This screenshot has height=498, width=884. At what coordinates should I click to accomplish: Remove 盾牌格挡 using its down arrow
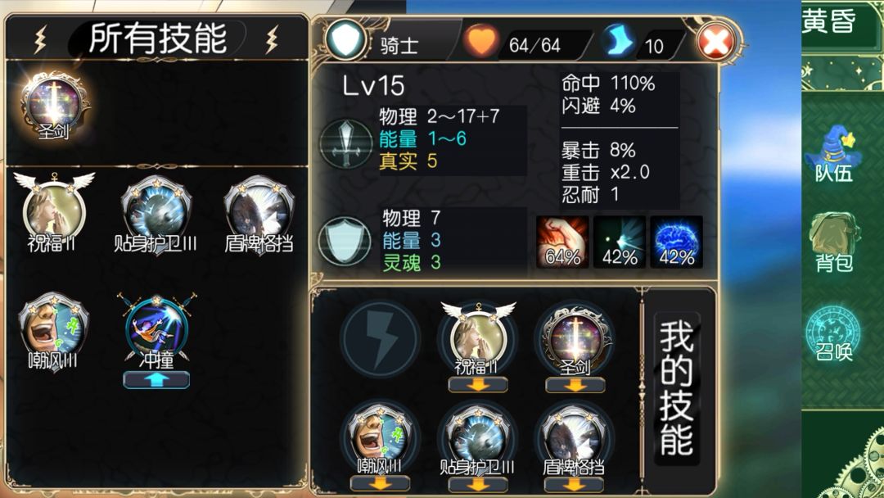574,483
